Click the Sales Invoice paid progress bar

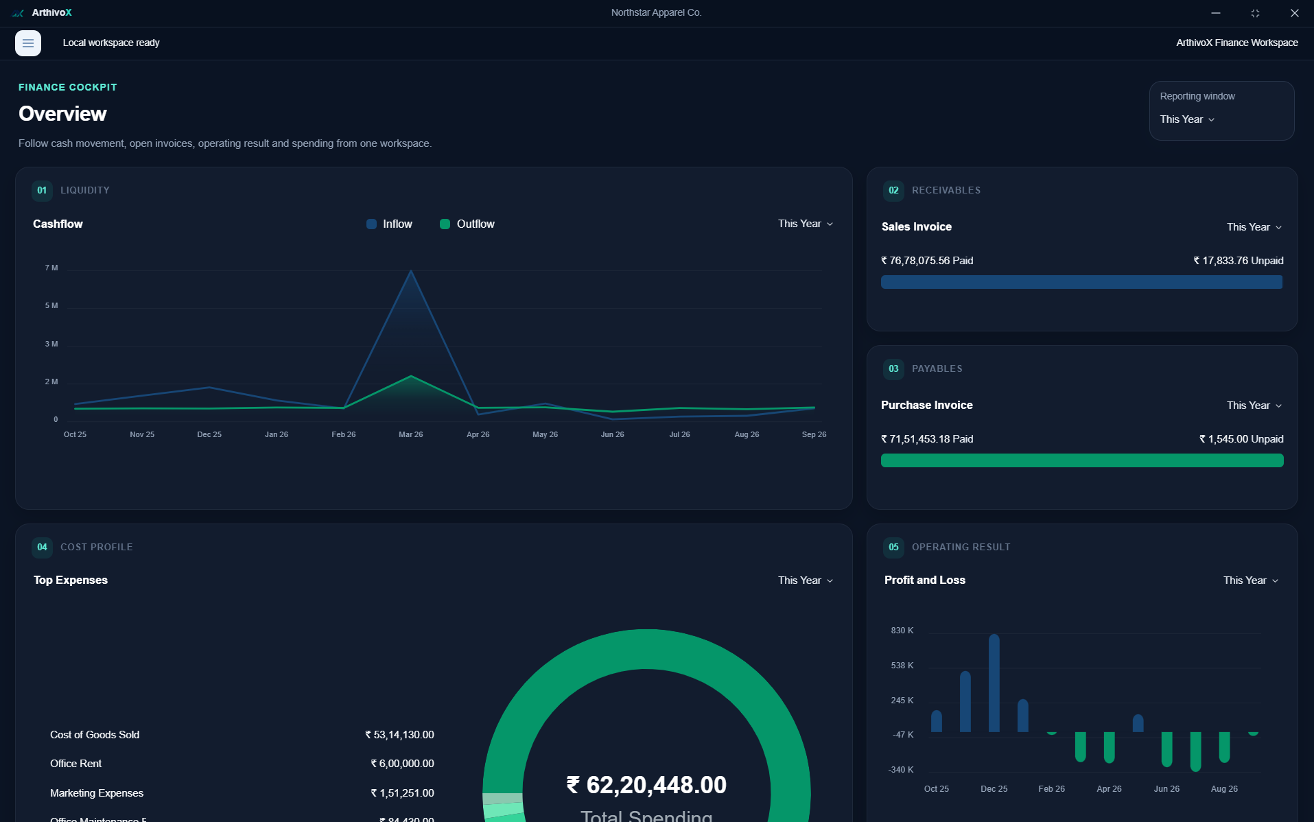coord(1081,282)
